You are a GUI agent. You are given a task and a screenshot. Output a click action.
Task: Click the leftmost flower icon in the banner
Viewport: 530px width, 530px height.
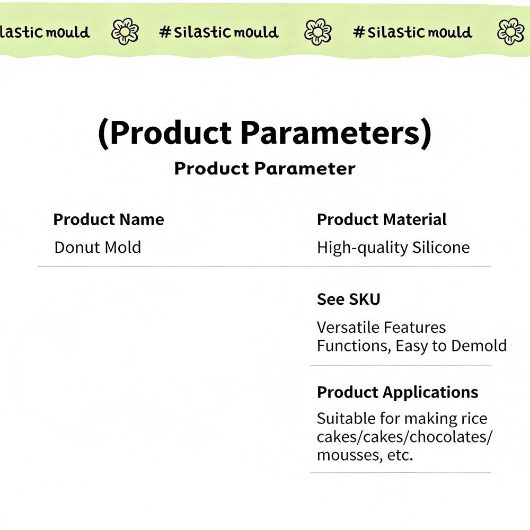coord(125,32)
